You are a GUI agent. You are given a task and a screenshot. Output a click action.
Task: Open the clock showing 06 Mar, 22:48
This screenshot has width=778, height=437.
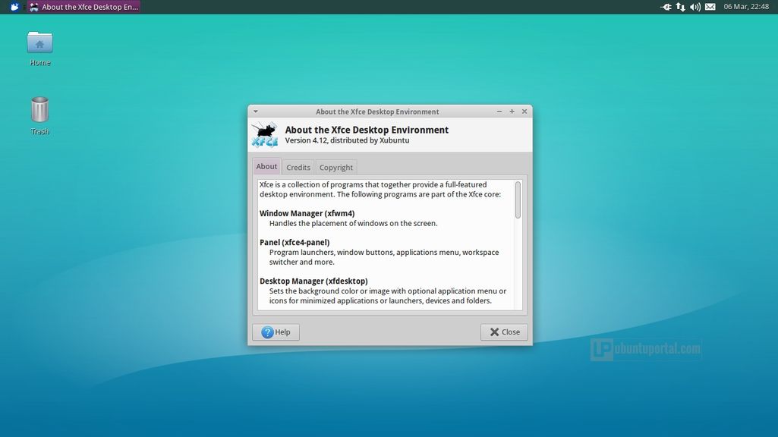coord(746,7)
